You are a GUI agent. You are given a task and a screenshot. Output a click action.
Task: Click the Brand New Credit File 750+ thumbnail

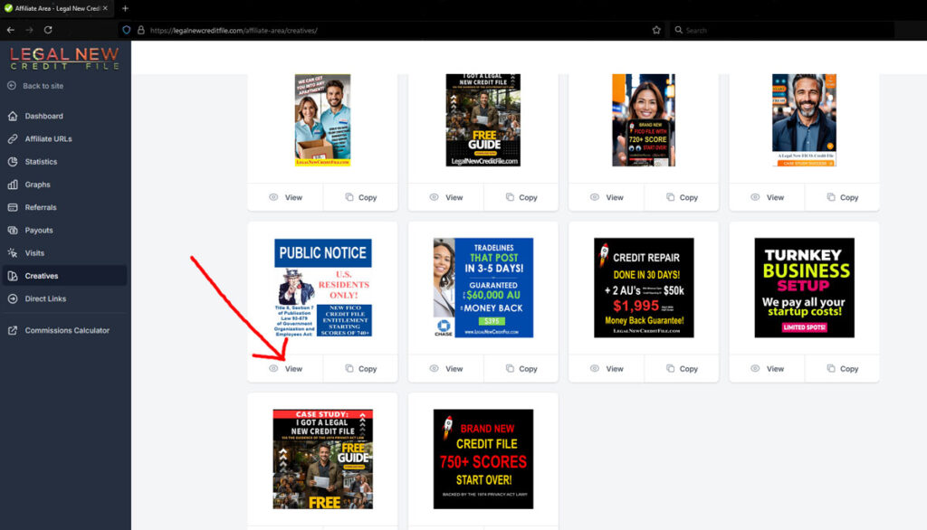[x=483, y=459]
